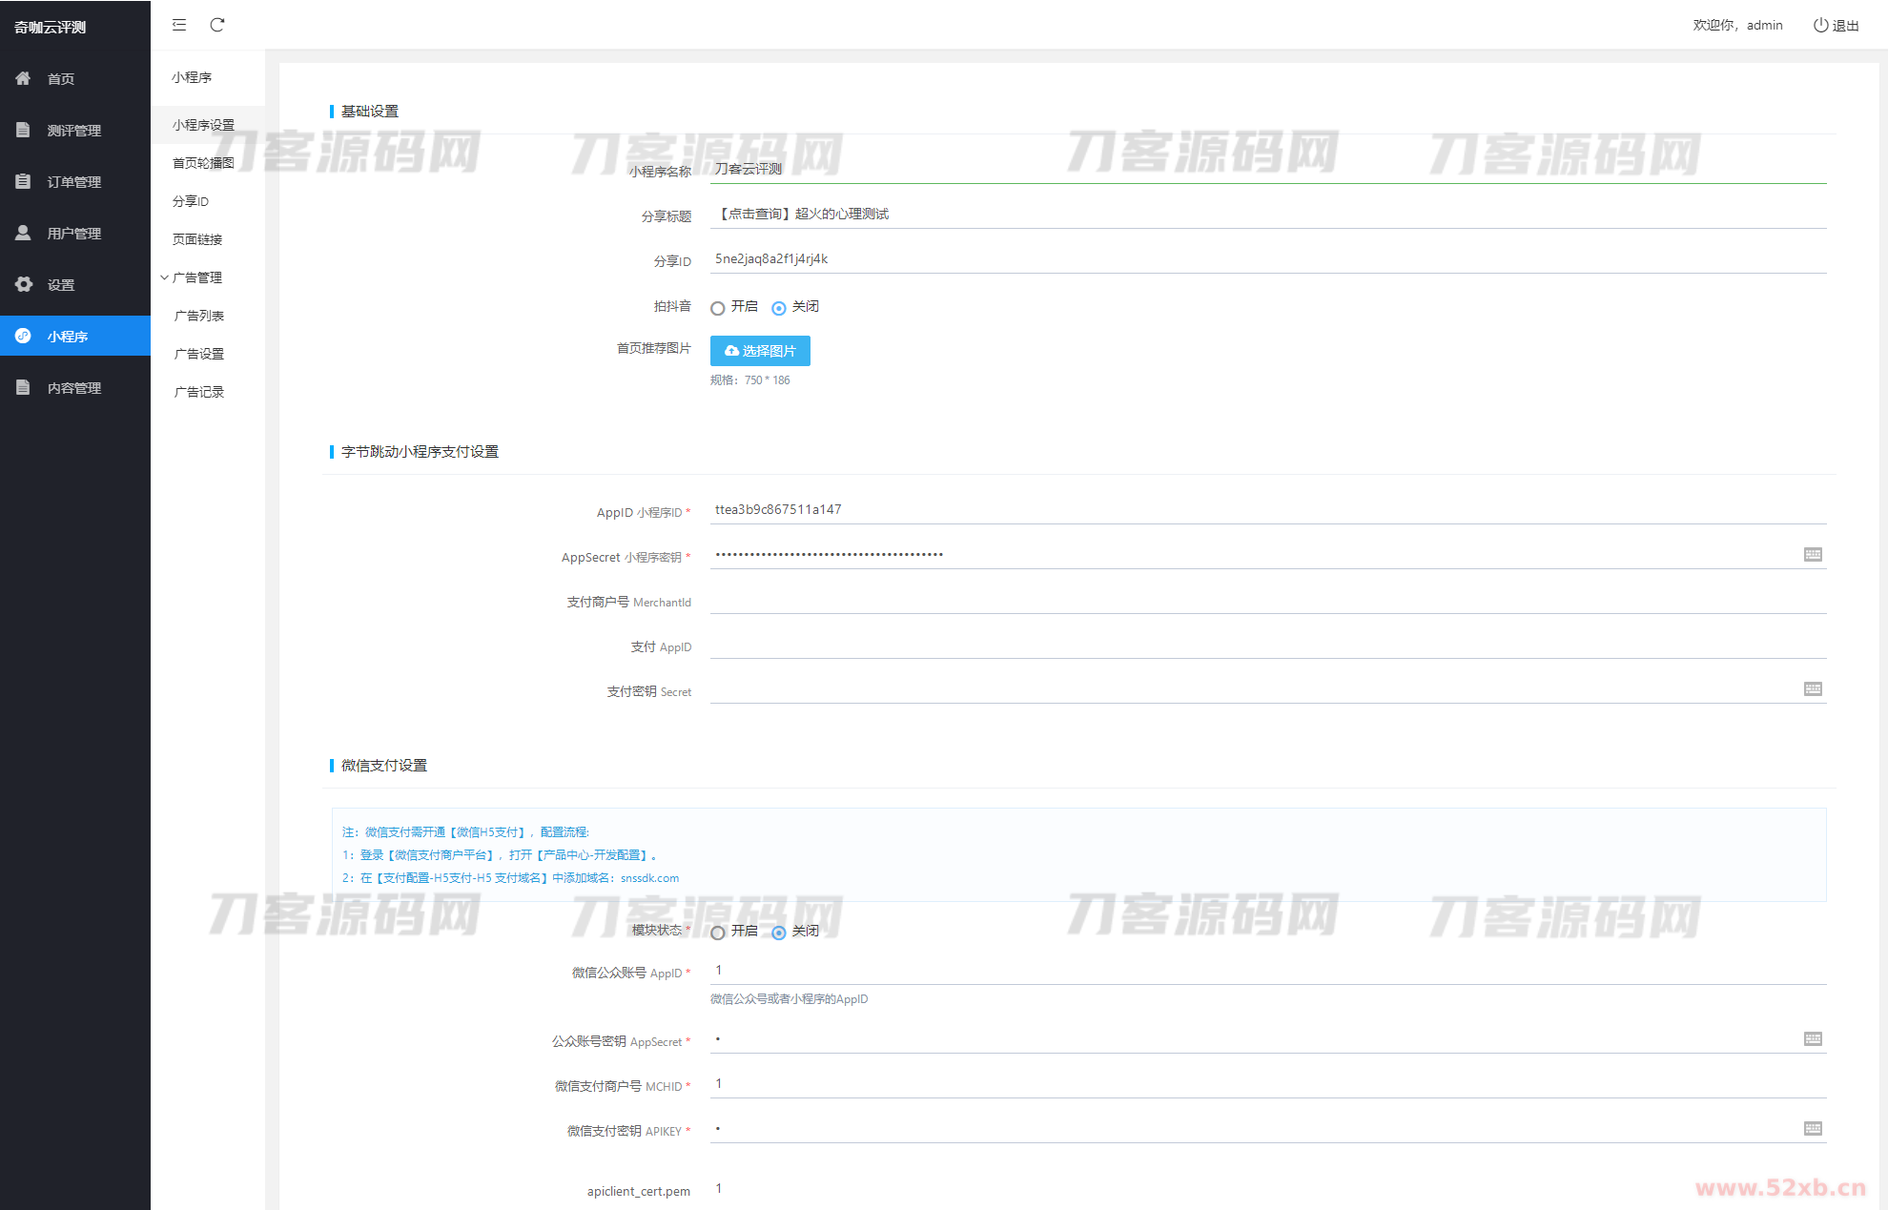Set 模块状态 to 开启
Viewport: 1888px width, 1210px height.
click(718, 933)
